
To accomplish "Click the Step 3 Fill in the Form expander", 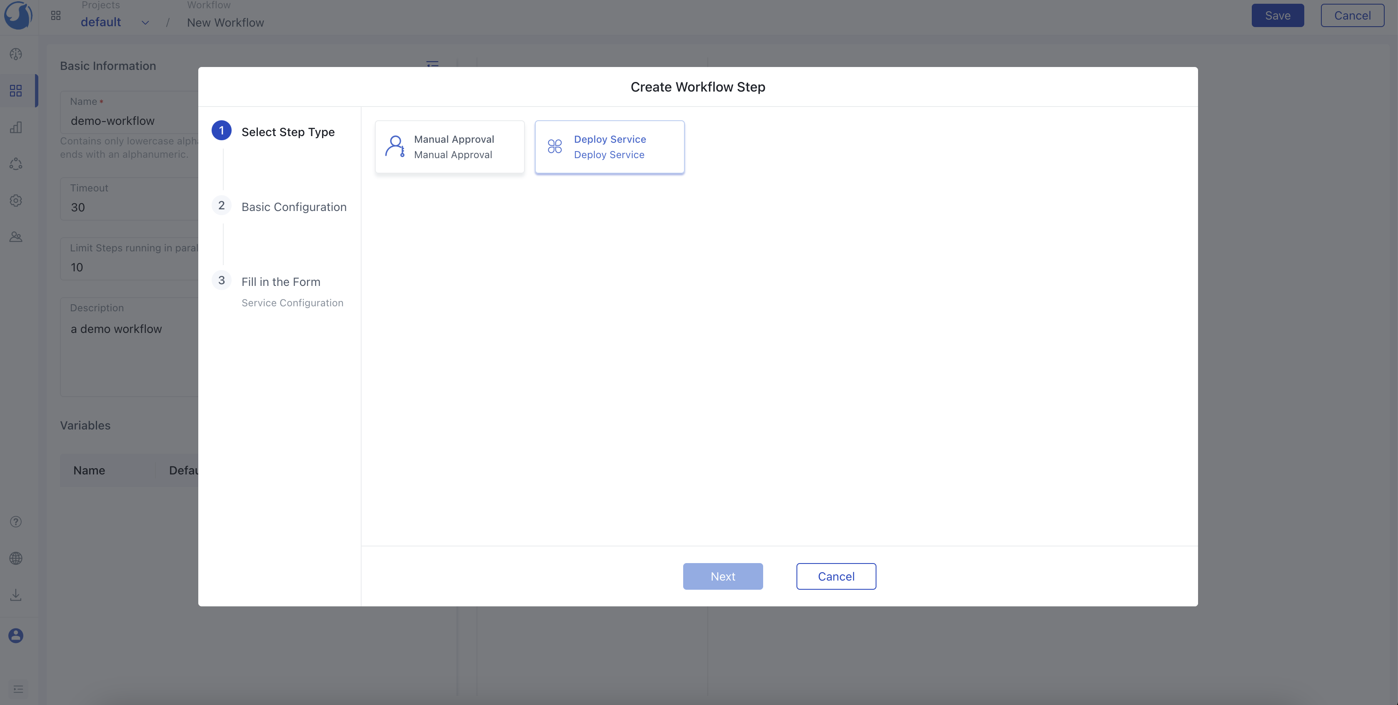I will 281,281.
